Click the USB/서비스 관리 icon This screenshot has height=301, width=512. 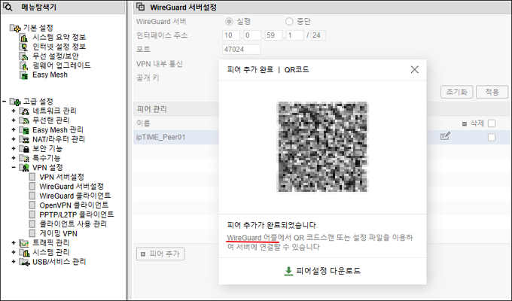coord(24,262)
